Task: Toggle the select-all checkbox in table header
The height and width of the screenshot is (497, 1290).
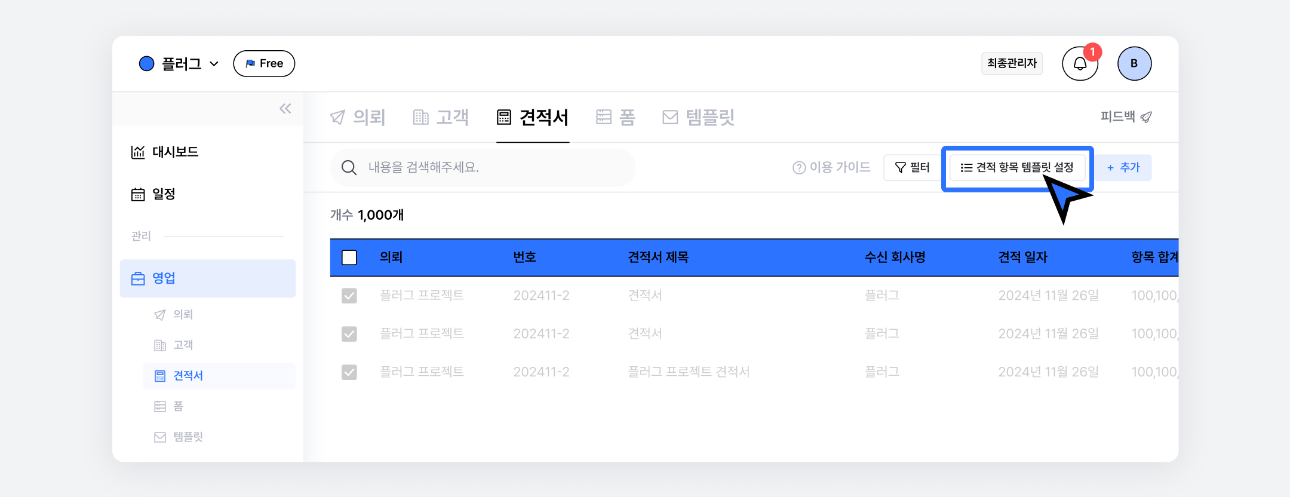Action: click(x=349, y=257)
